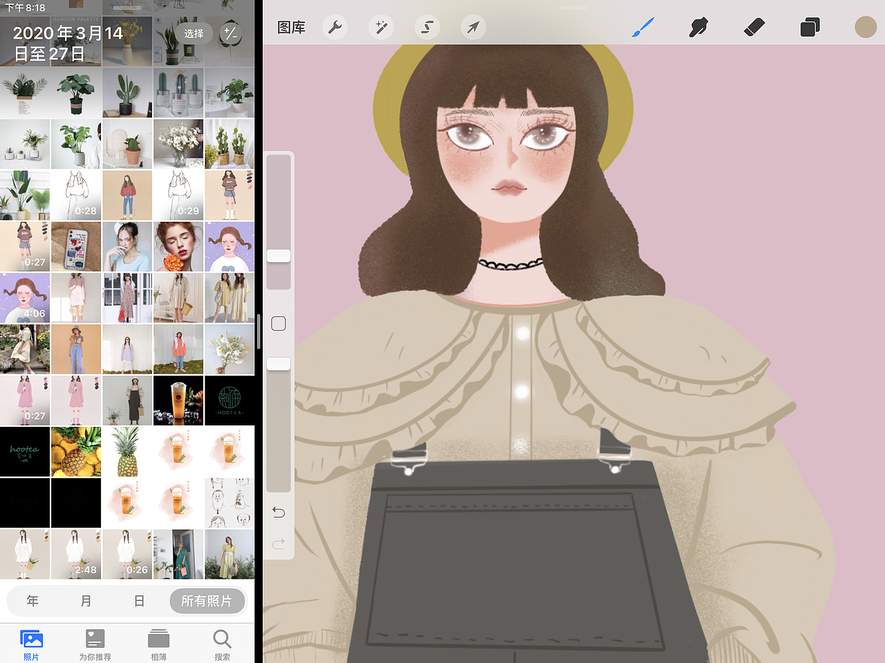Open the 2:48 video thumbnail
The width and height of the screenshot is (885, 663).
click(76, 554)
